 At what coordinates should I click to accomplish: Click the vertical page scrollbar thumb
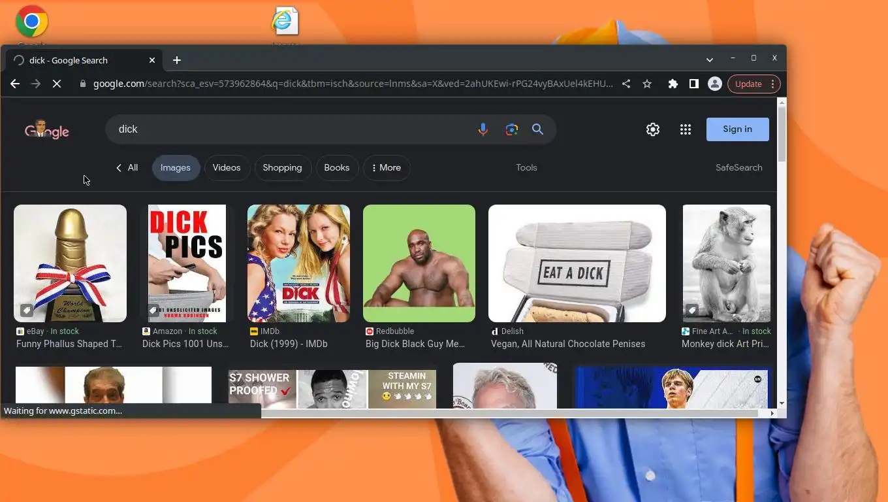782,134
